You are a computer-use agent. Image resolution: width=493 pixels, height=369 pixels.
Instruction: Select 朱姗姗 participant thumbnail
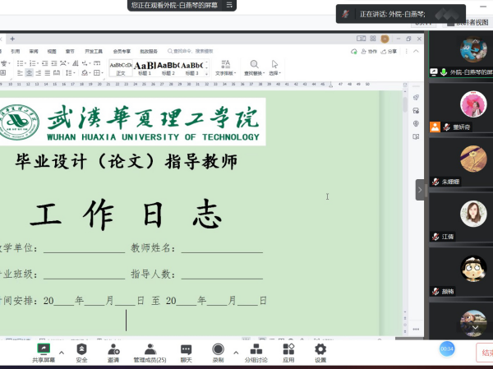pos(461,164)
